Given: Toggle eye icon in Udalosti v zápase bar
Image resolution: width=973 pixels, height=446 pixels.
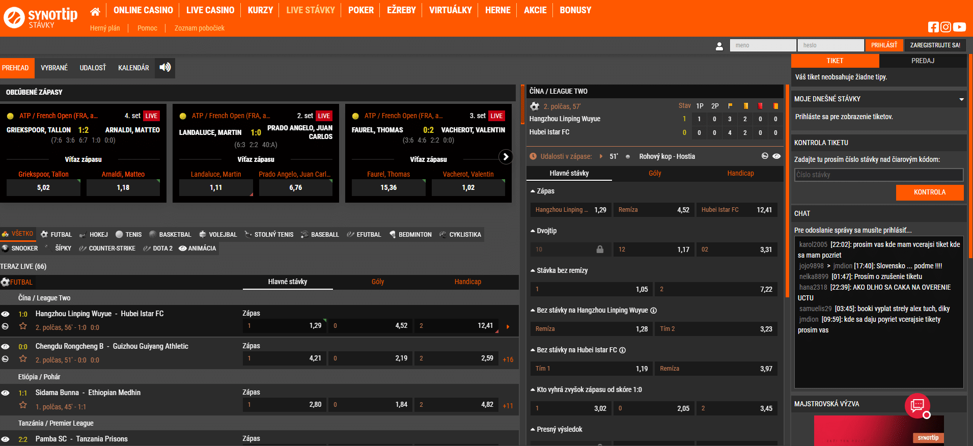Looking at the screenshot, I should 776,156.
